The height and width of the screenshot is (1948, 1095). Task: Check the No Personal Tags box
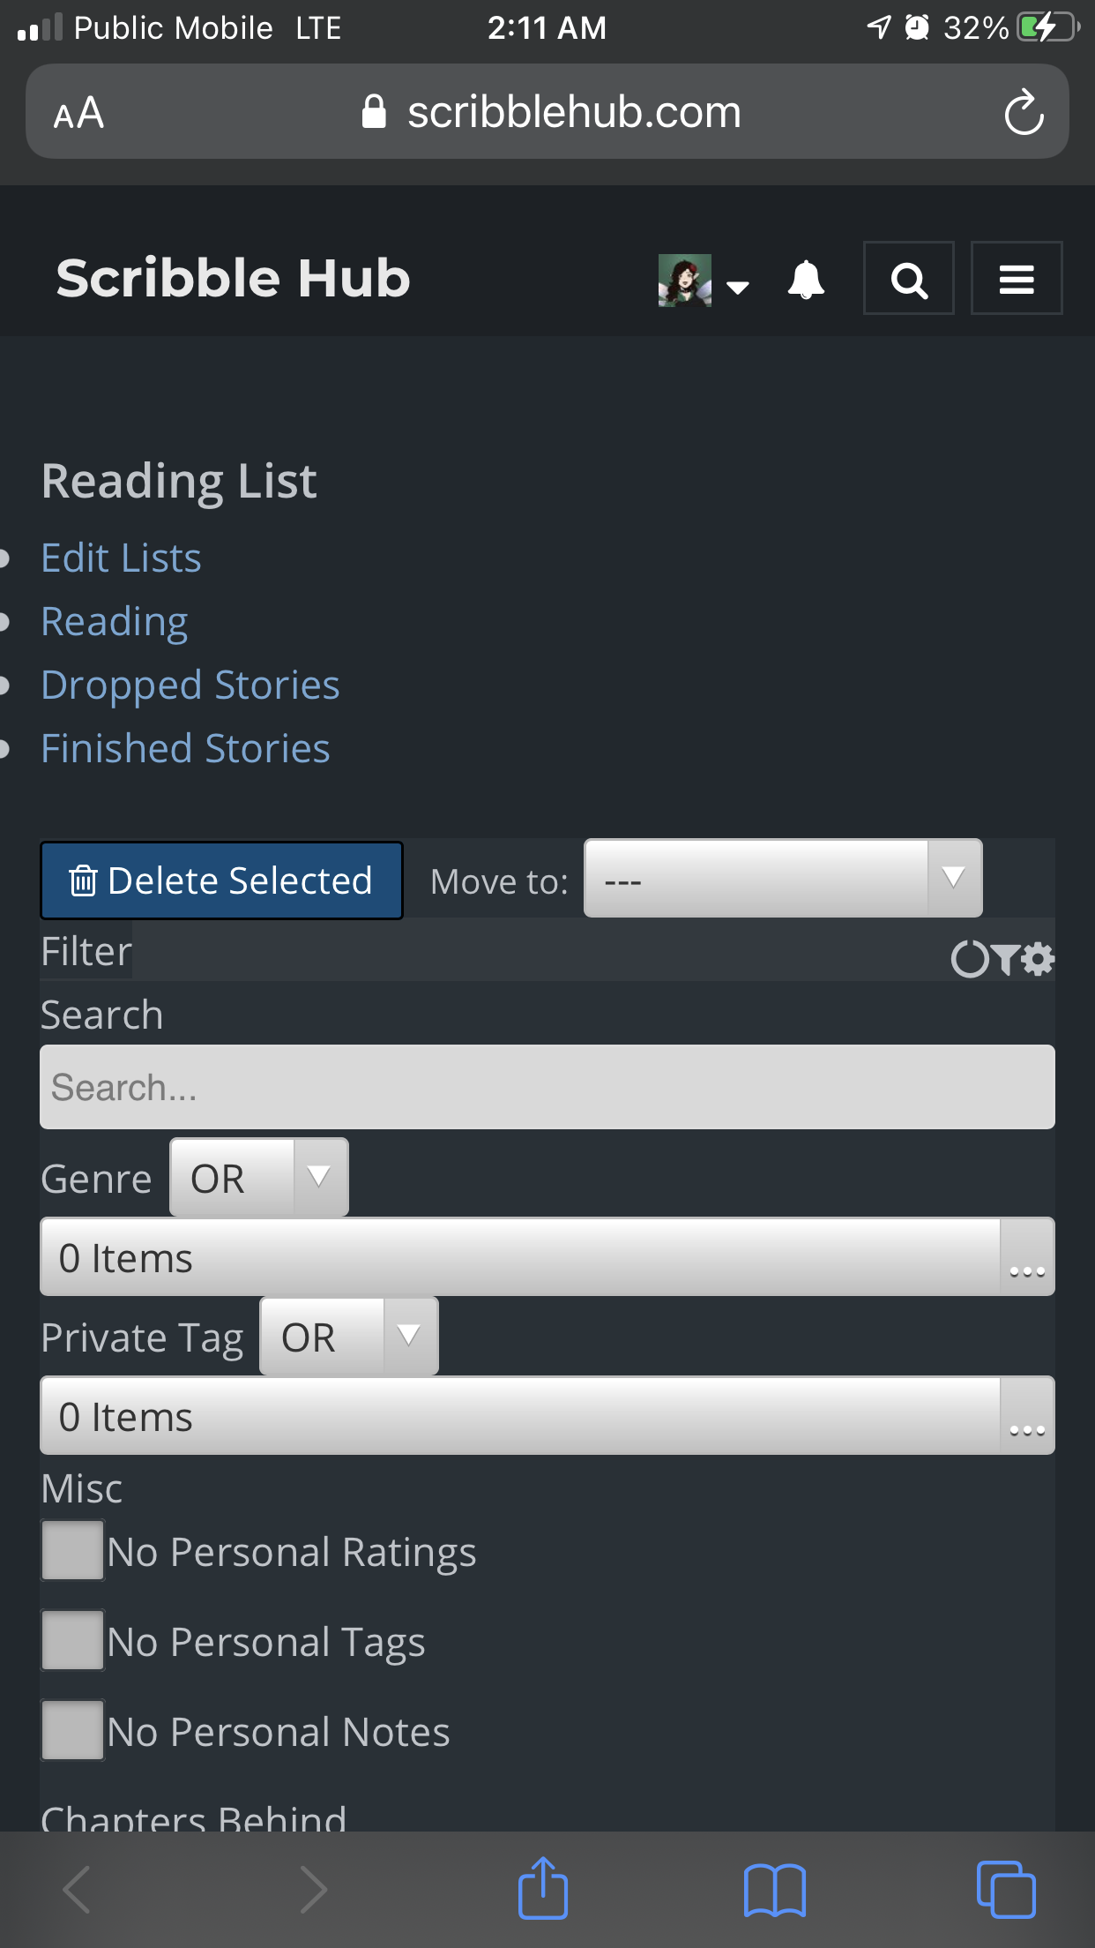coord(73,1640)
